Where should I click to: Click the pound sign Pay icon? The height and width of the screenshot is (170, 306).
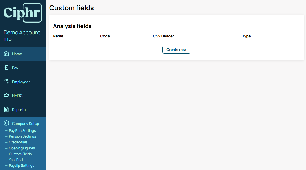pyautogui.click(x=6, y=68)
